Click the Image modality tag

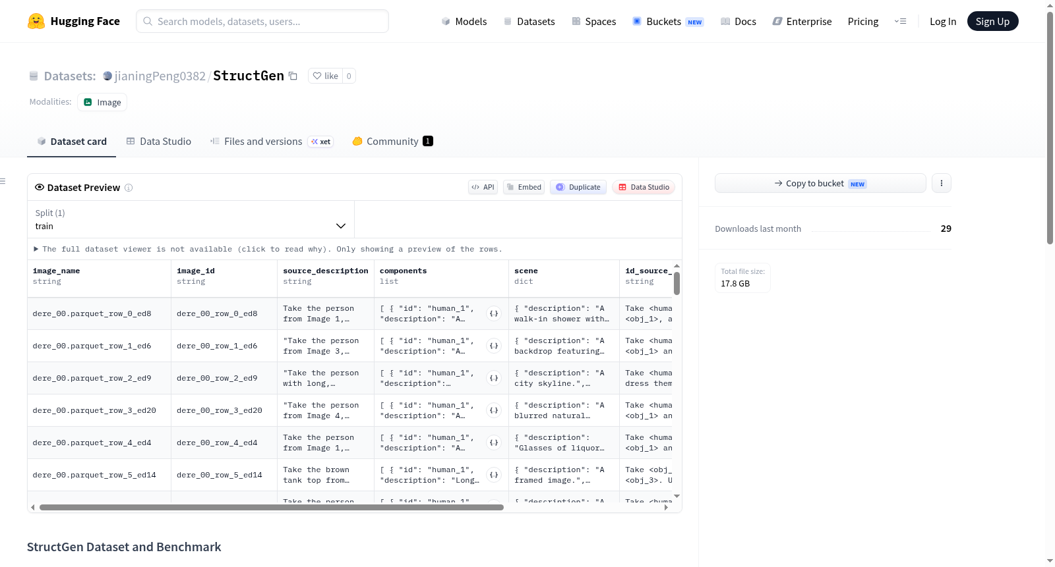pos(102,102)
